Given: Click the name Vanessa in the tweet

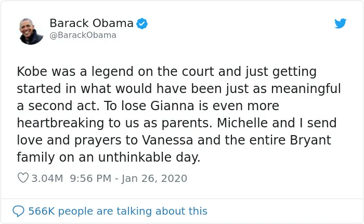Looking at the screenshot, I should click(x=167, y=140).
